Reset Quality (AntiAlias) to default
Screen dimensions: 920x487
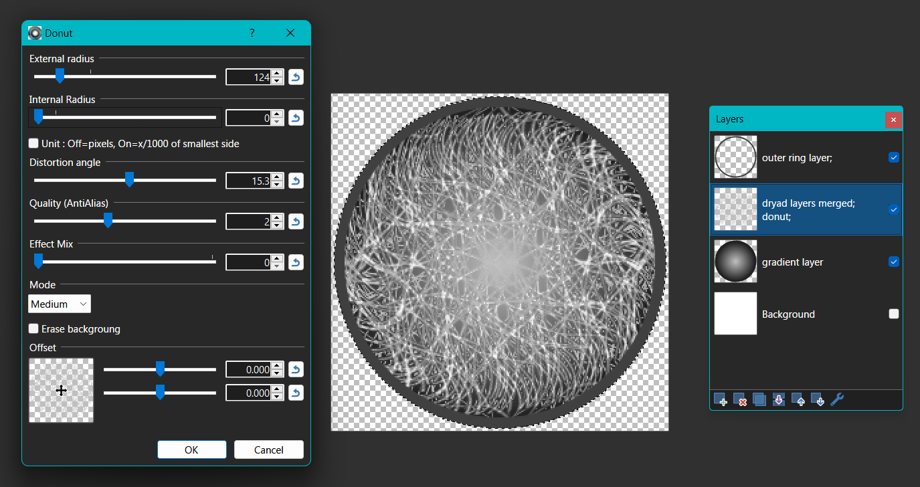(296, 221)
